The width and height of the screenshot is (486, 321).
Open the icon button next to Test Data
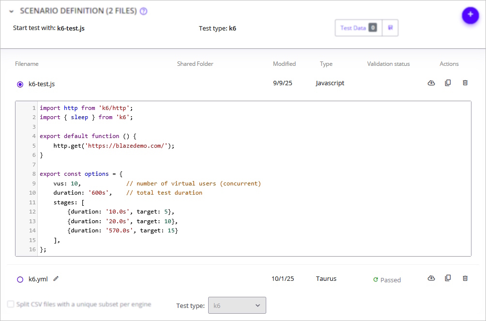(390, 28)
